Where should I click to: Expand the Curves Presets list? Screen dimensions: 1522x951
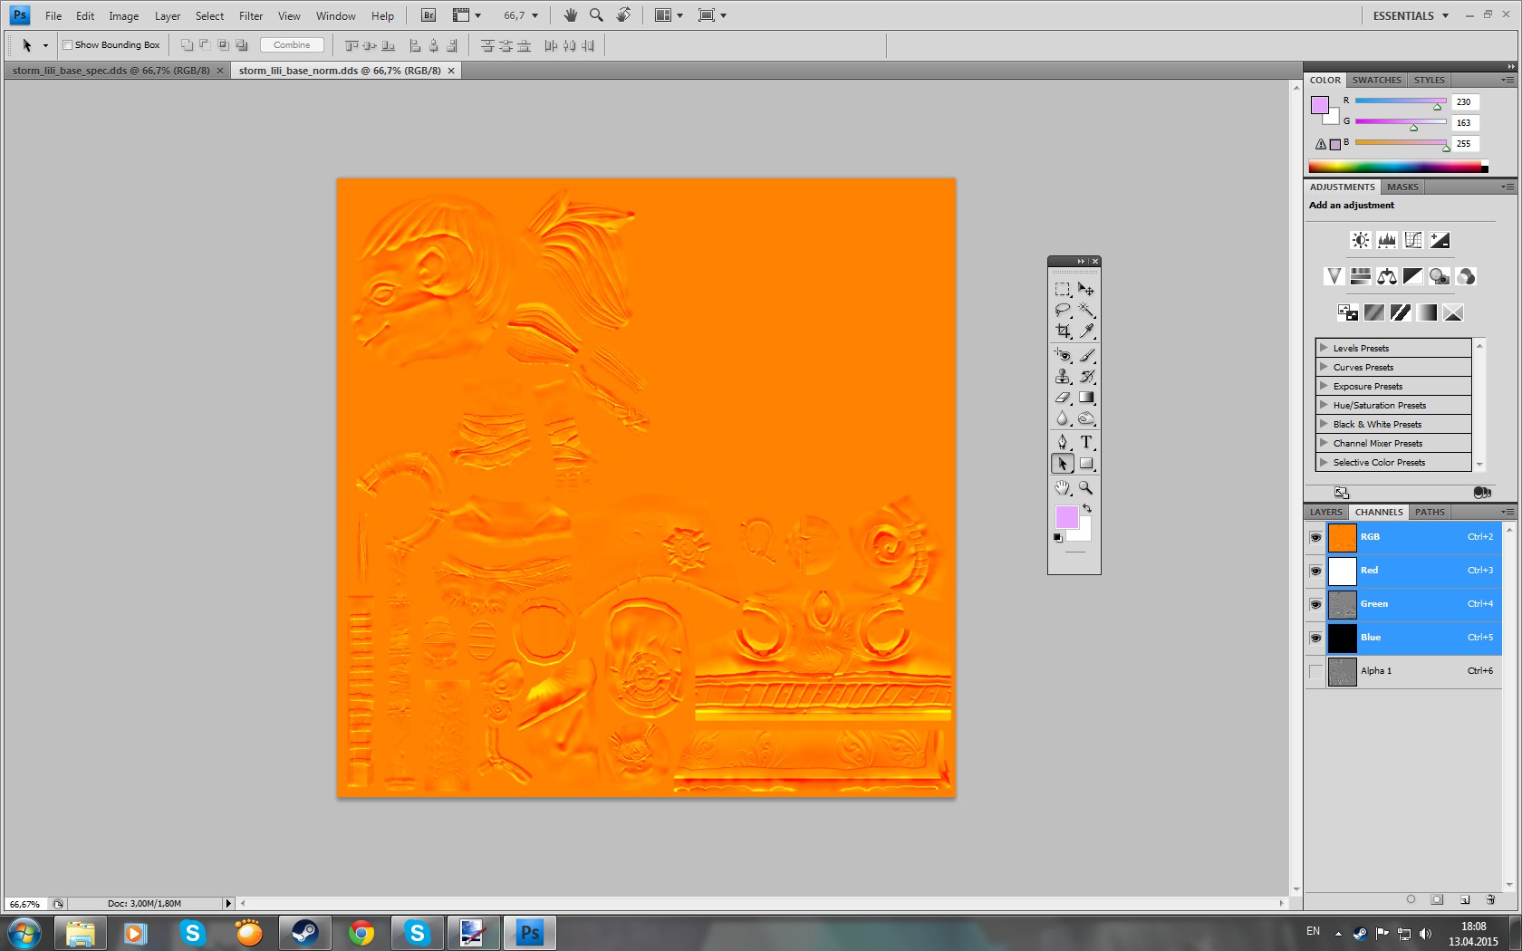click(x=1324, y=367)
